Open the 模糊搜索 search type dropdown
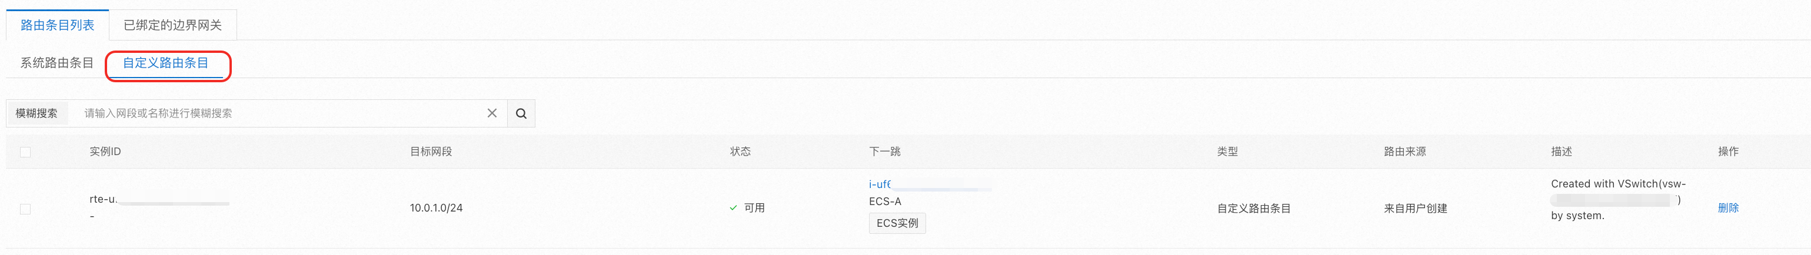 point(36,113)
